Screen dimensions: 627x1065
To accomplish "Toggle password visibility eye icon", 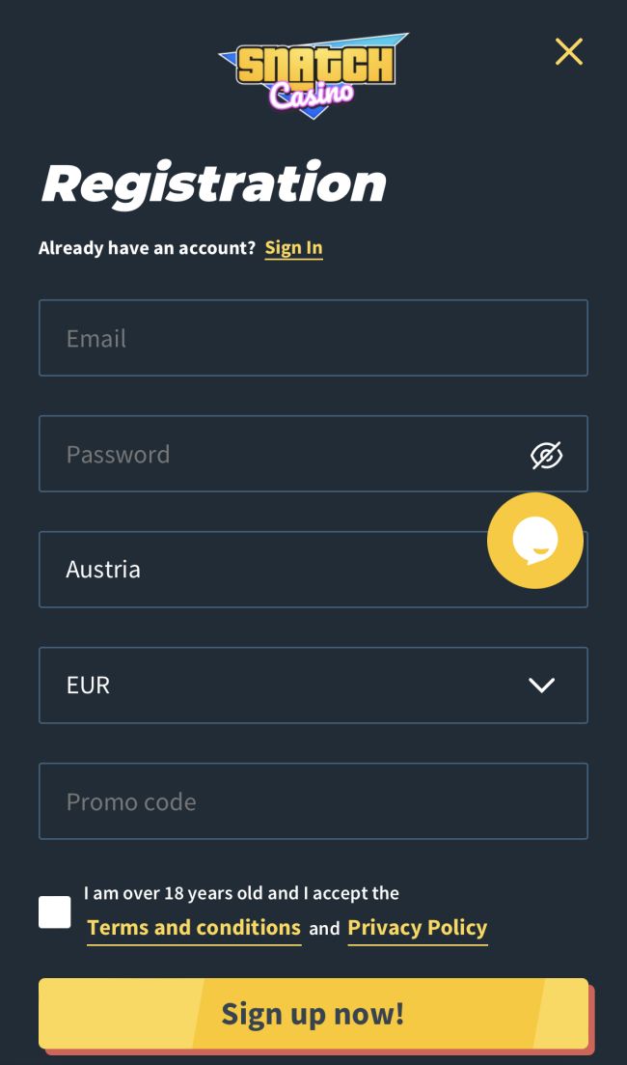I will [x=546, y=455].
